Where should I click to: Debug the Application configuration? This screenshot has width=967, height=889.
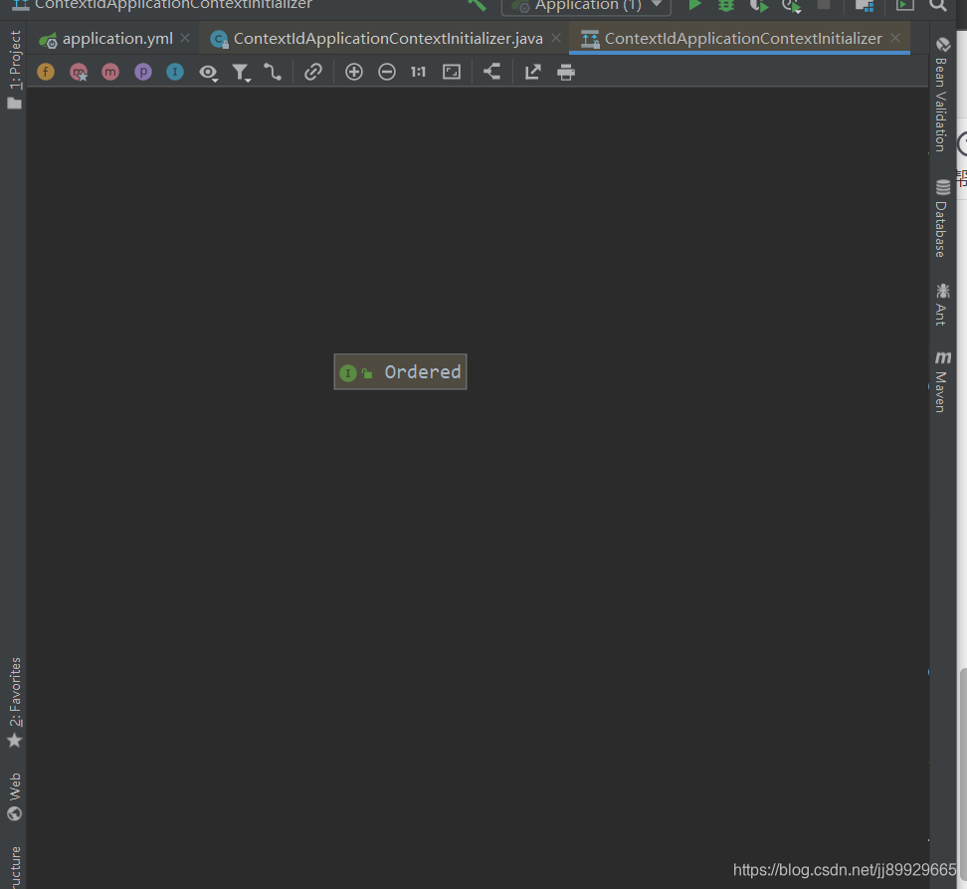(x=726, y=5)
